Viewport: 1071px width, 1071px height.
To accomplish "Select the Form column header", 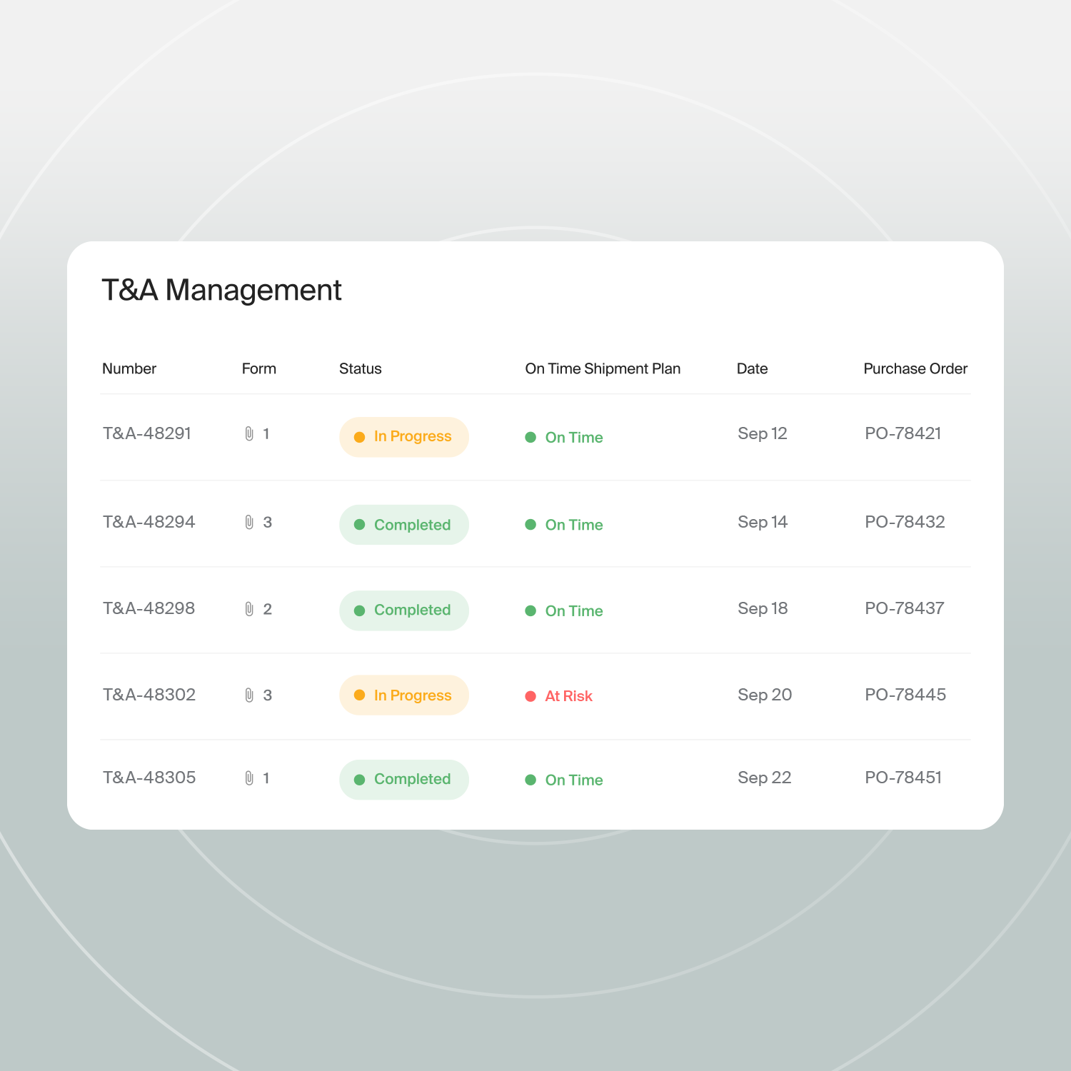I will coord(259,368).
